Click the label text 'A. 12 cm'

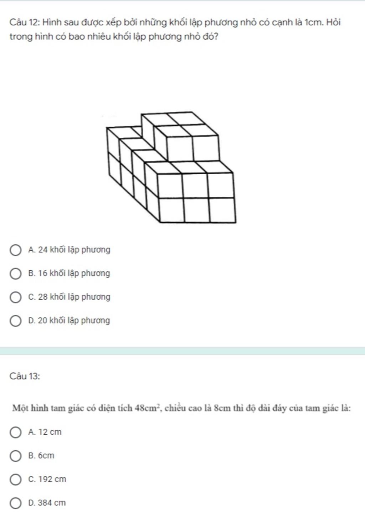(45, 432)
